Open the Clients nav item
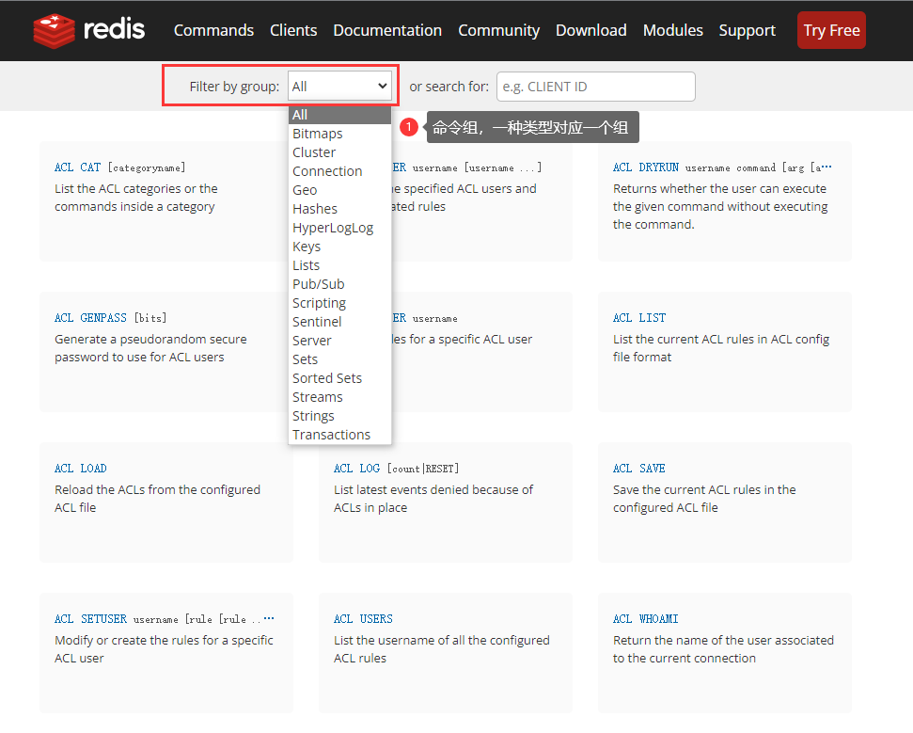Viewport: 913px width, 733px height. pyautogui.click(x=293, y=30)
